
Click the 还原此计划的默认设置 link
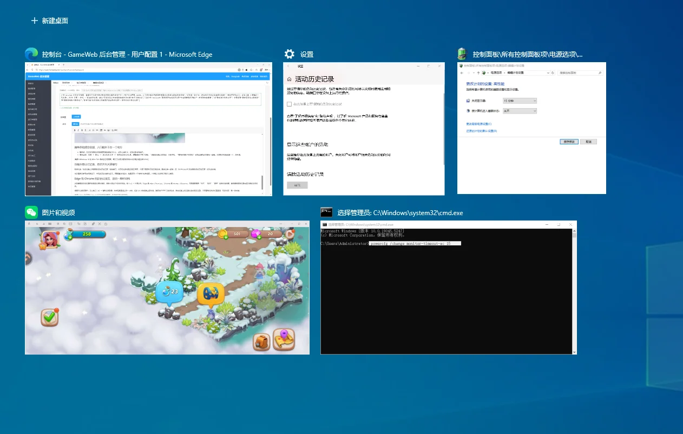pos(482,131)
